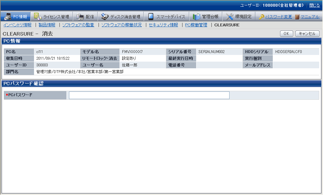Open ソフトウェアの監査 link
This screenshot has height=195, width=323.
(78, 25)
